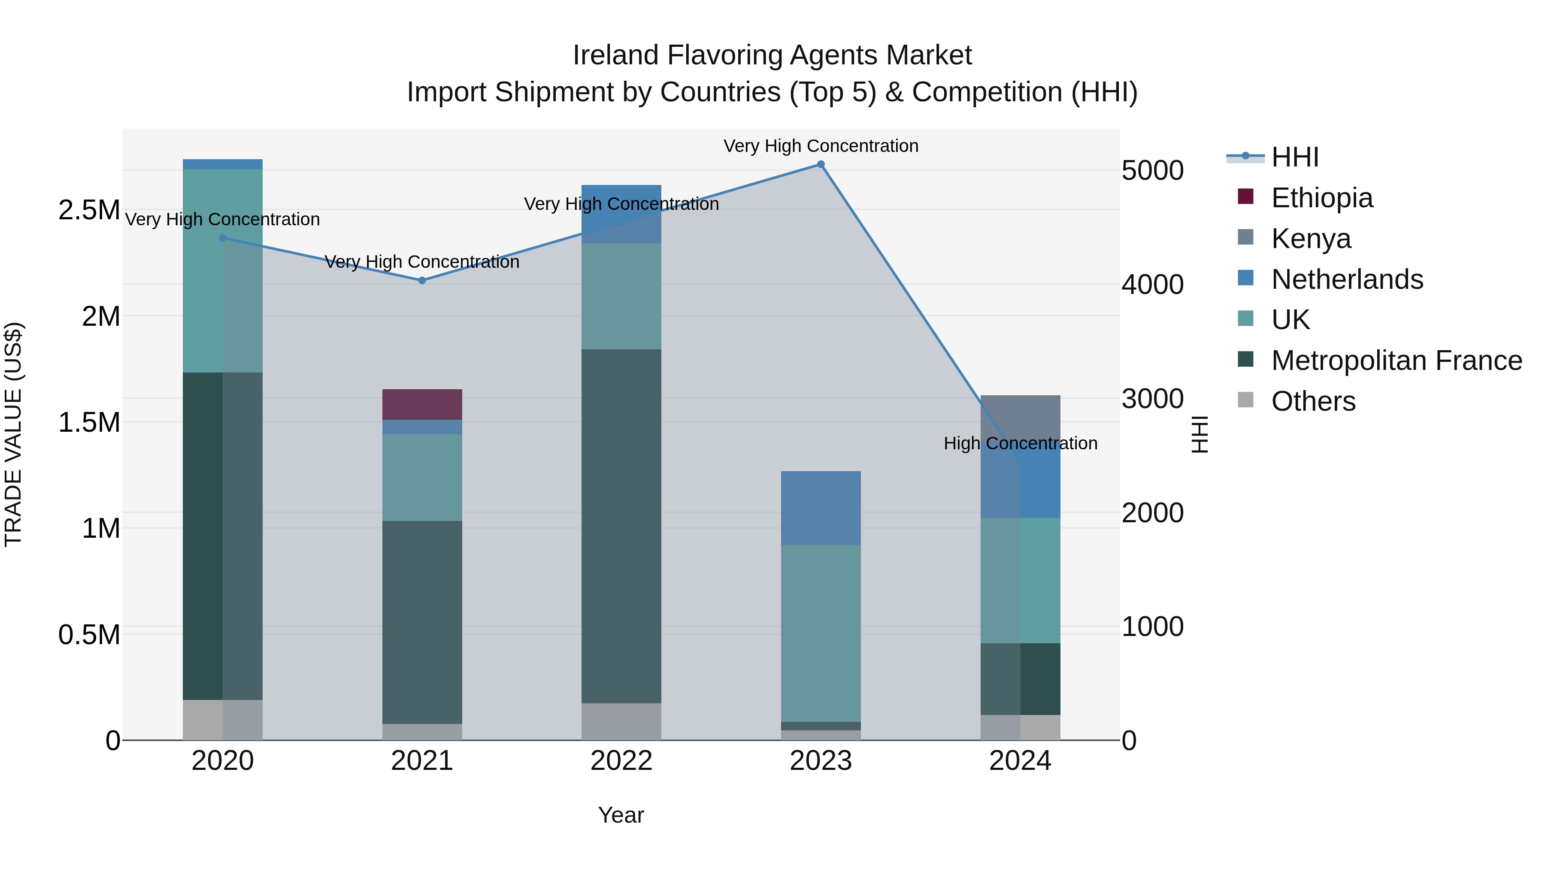The width and height of the screenshot is (1545, 869).
Task: Click the High Concentration annotation for 2024
Action: pos(1021,444)
